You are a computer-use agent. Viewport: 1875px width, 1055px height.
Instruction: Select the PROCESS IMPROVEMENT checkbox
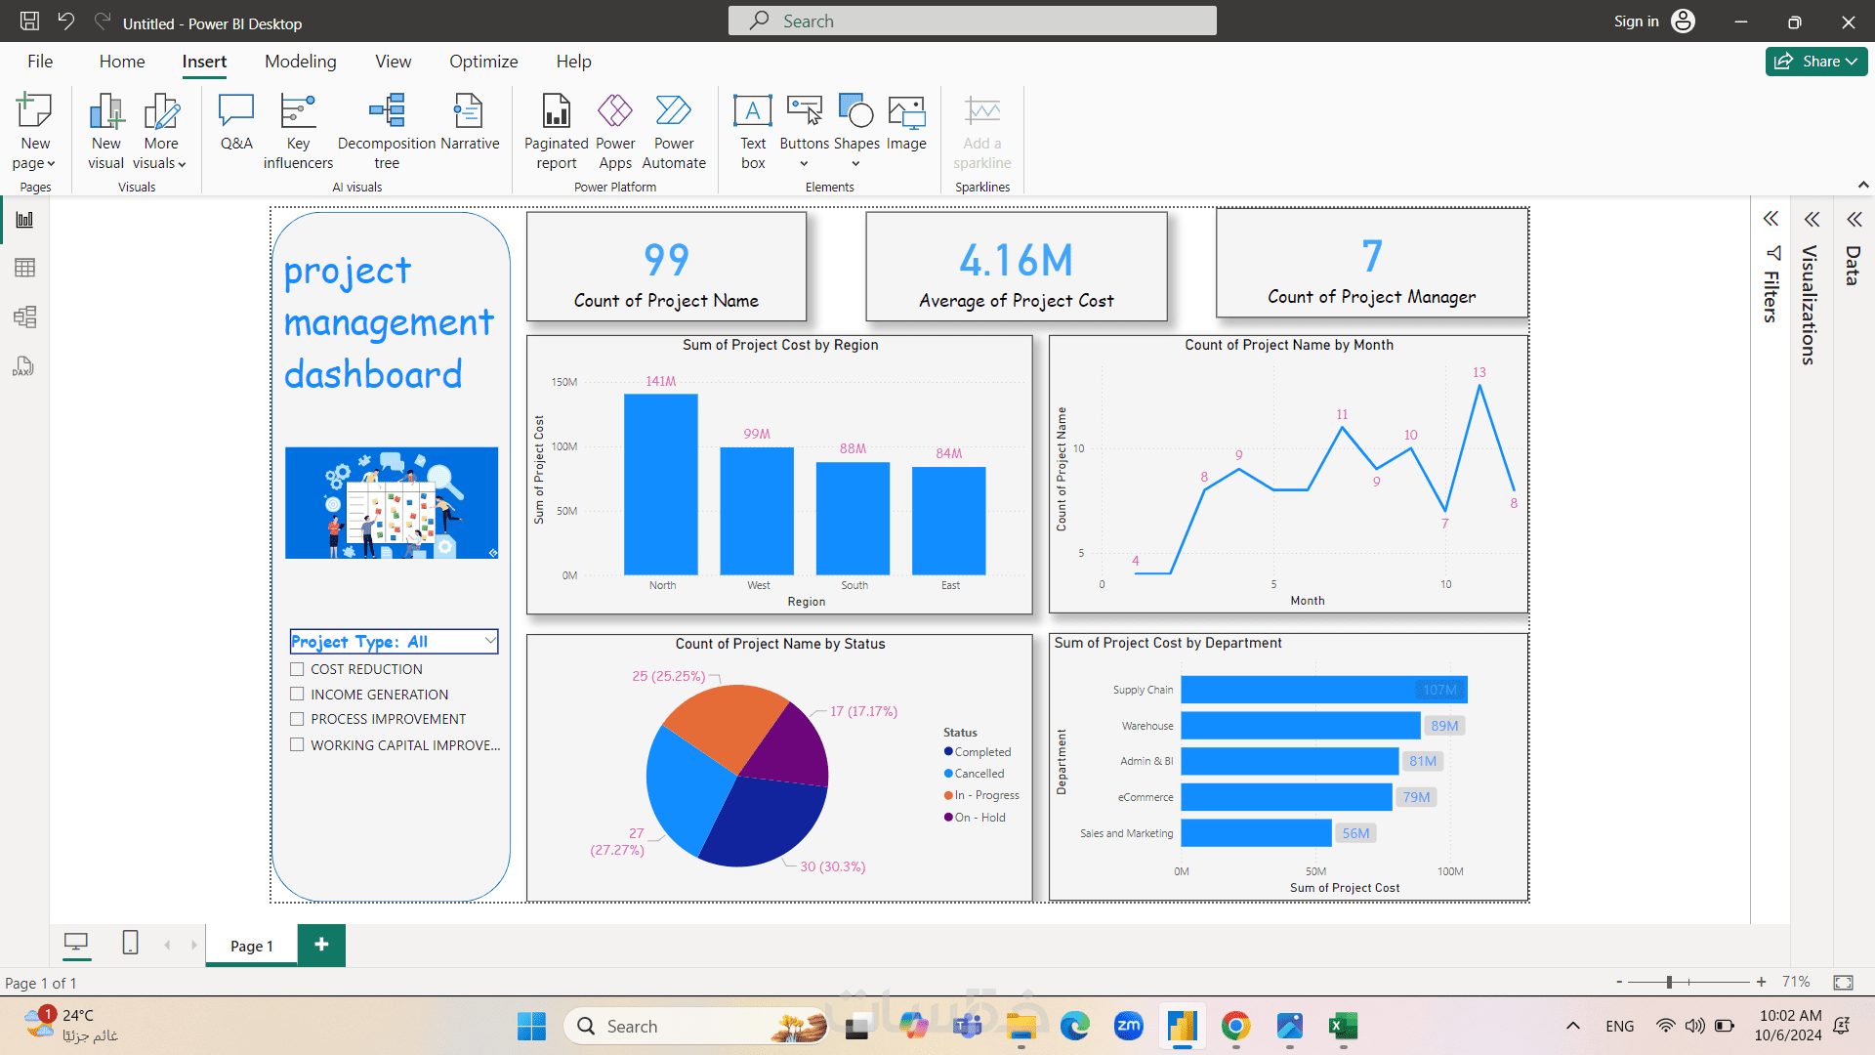(x=297, y=719)
